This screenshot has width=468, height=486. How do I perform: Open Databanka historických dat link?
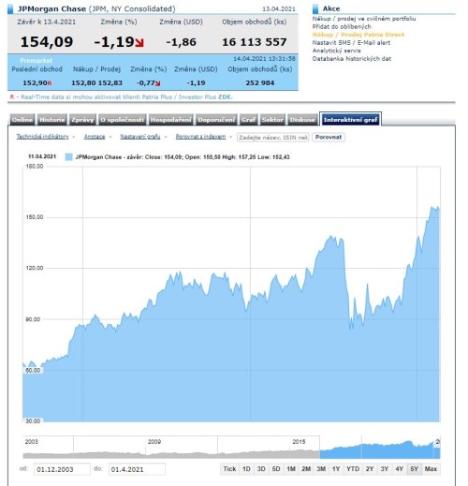point(352,59)
